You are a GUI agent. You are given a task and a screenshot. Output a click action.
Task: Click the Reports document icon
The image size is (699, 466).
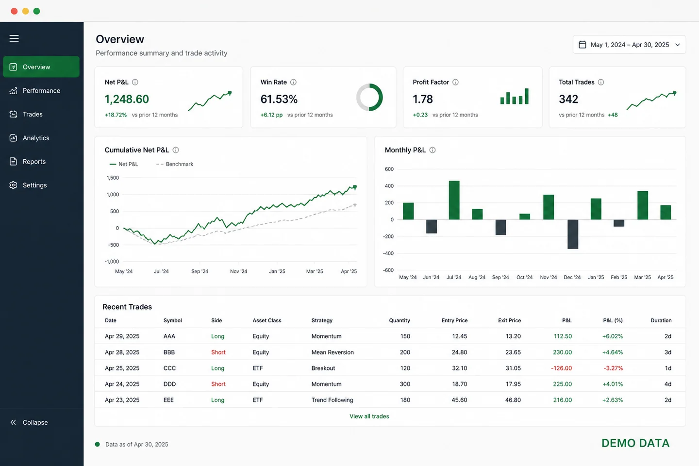[14, 162]
